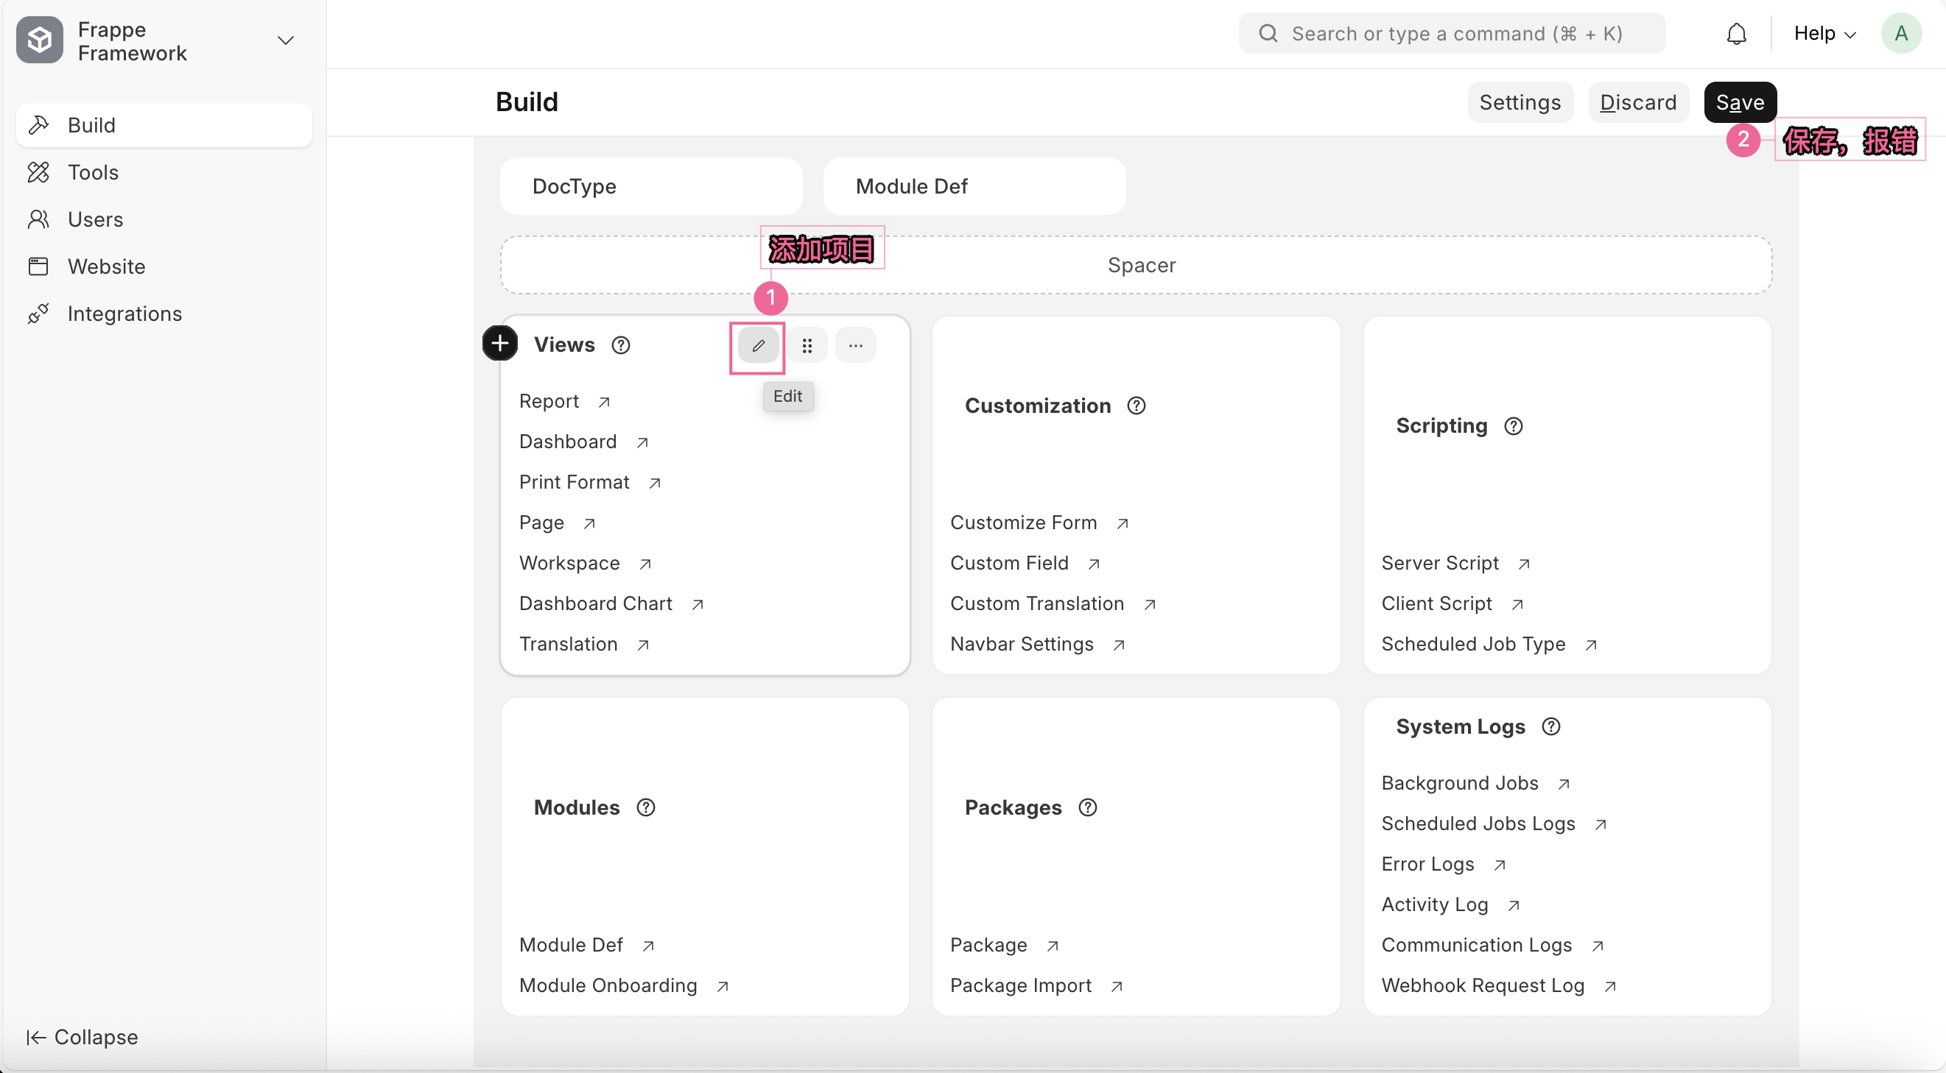Click the Build page title
This screenshot has height=1073, width=1946.
(527, 102)
